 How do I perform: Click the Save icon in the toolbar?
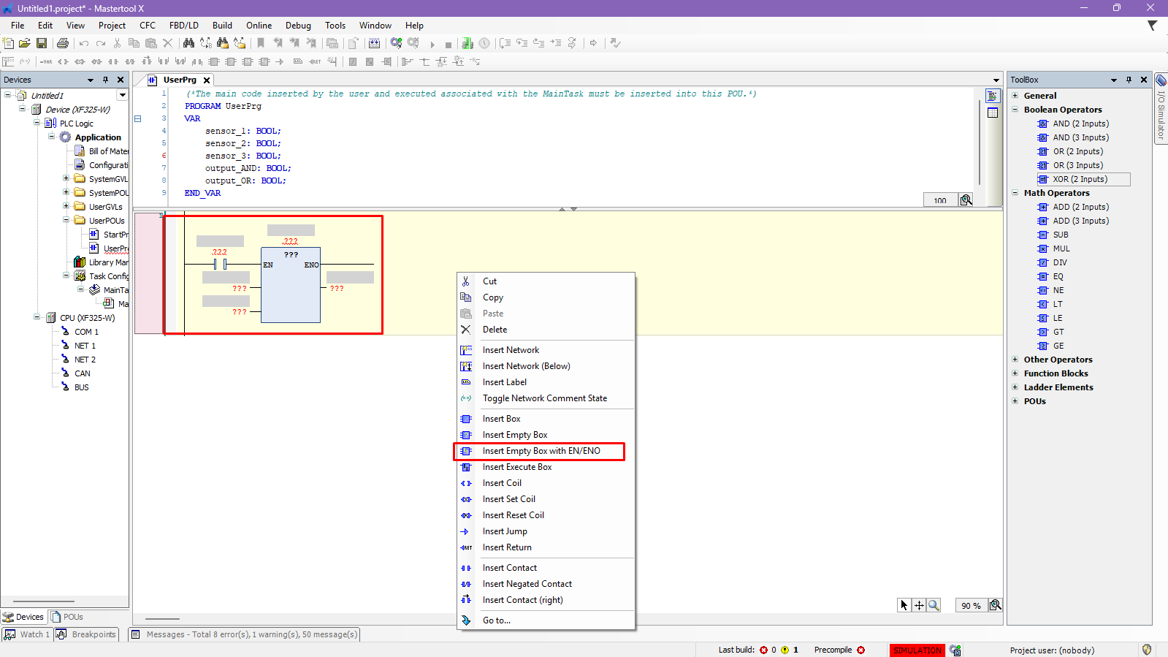42,43
